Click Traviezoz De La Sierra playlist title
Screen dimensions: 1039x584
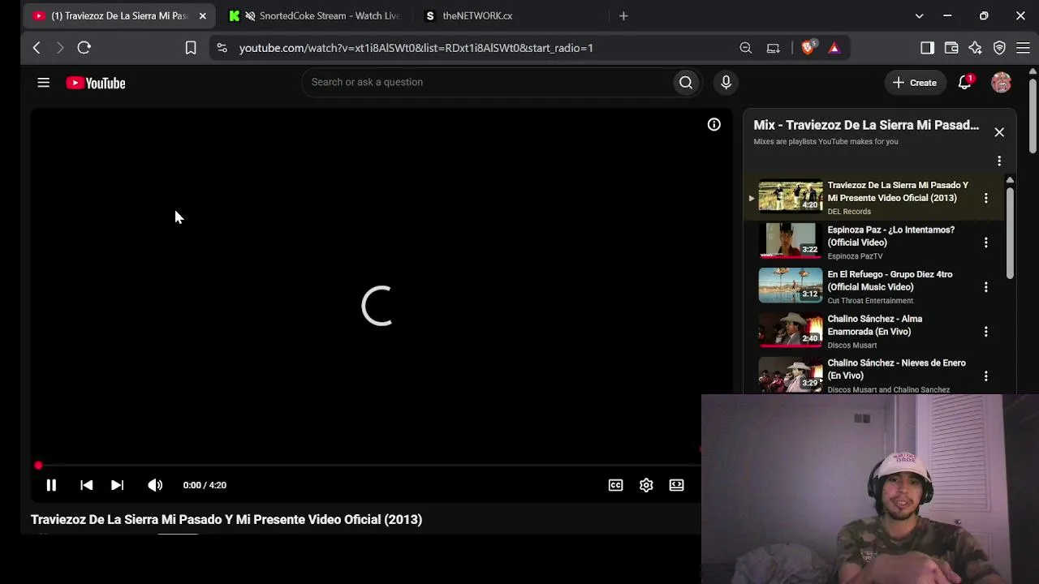point(898,191)
